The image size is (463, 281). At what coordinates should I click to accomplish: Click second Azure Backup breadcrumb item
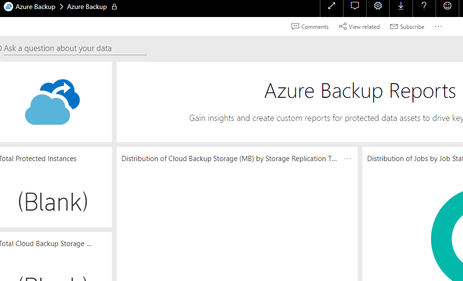(x=87, y=7)
